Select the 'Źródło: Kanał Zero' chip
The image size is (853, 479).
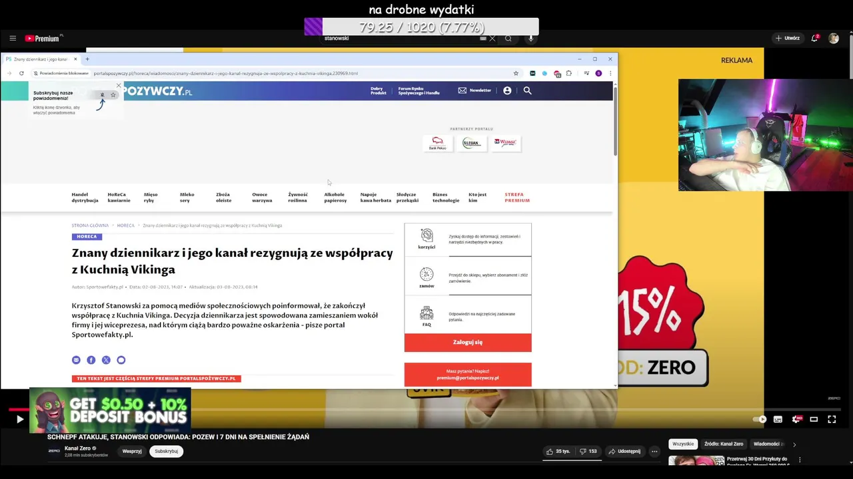pyautogui.click(x=724, y=444)
